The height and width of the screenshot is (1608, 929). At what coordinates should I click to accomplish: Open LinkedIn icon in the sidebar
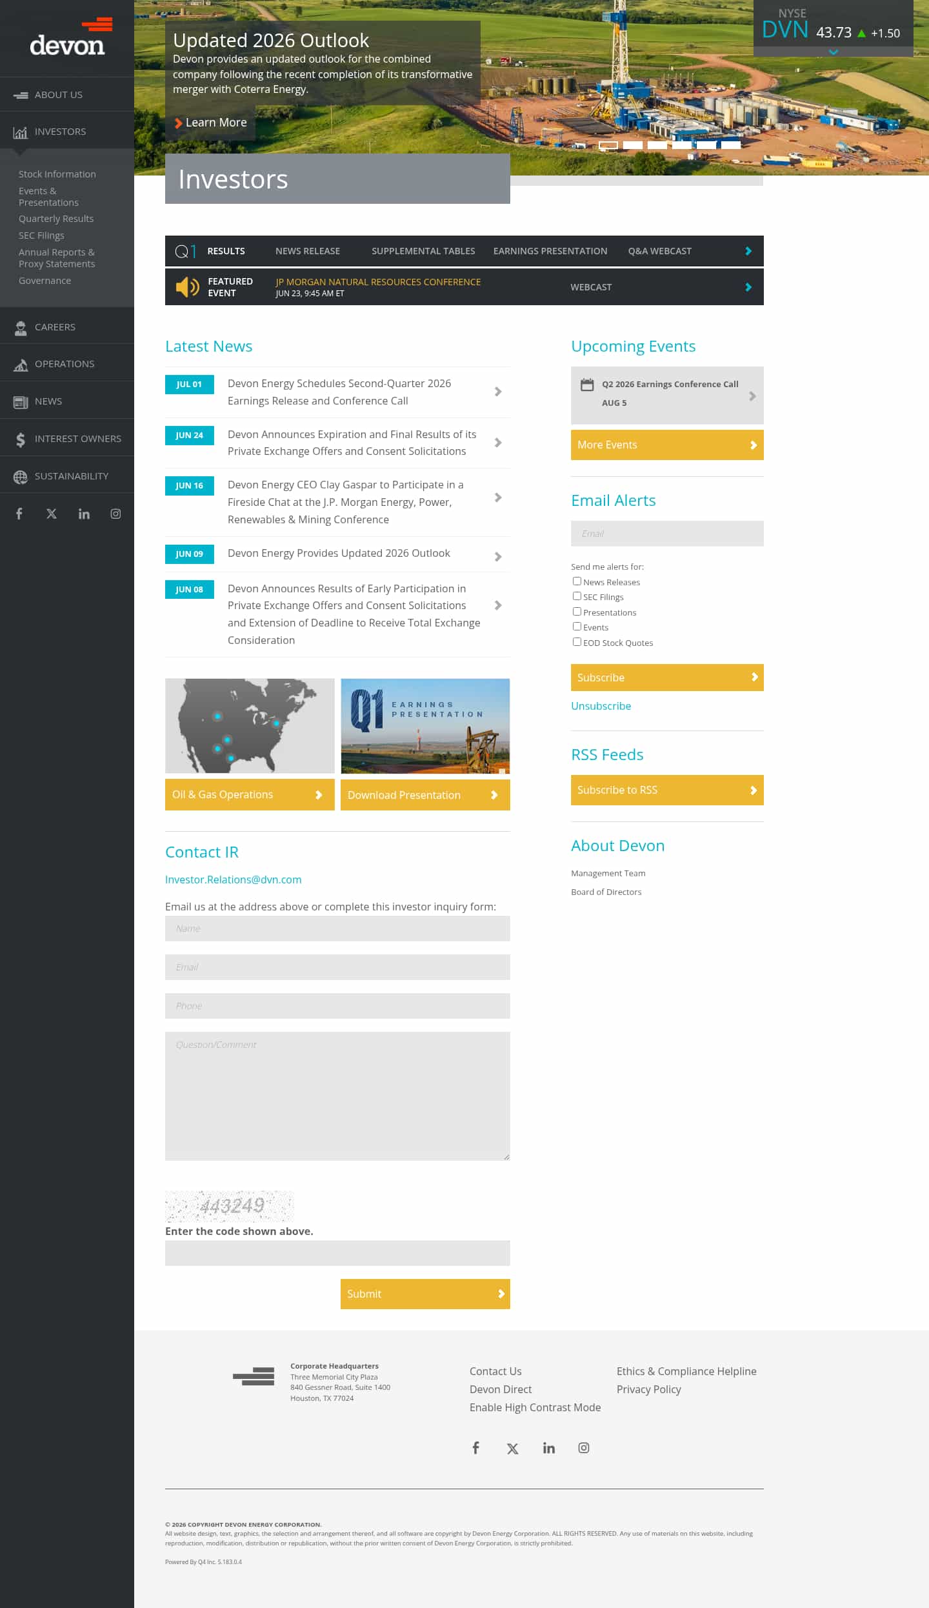[84, 514]
